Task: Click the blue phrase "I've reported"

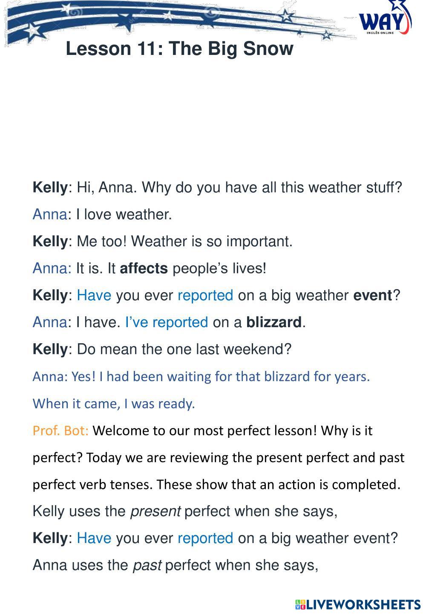Action: coord(166,322)
